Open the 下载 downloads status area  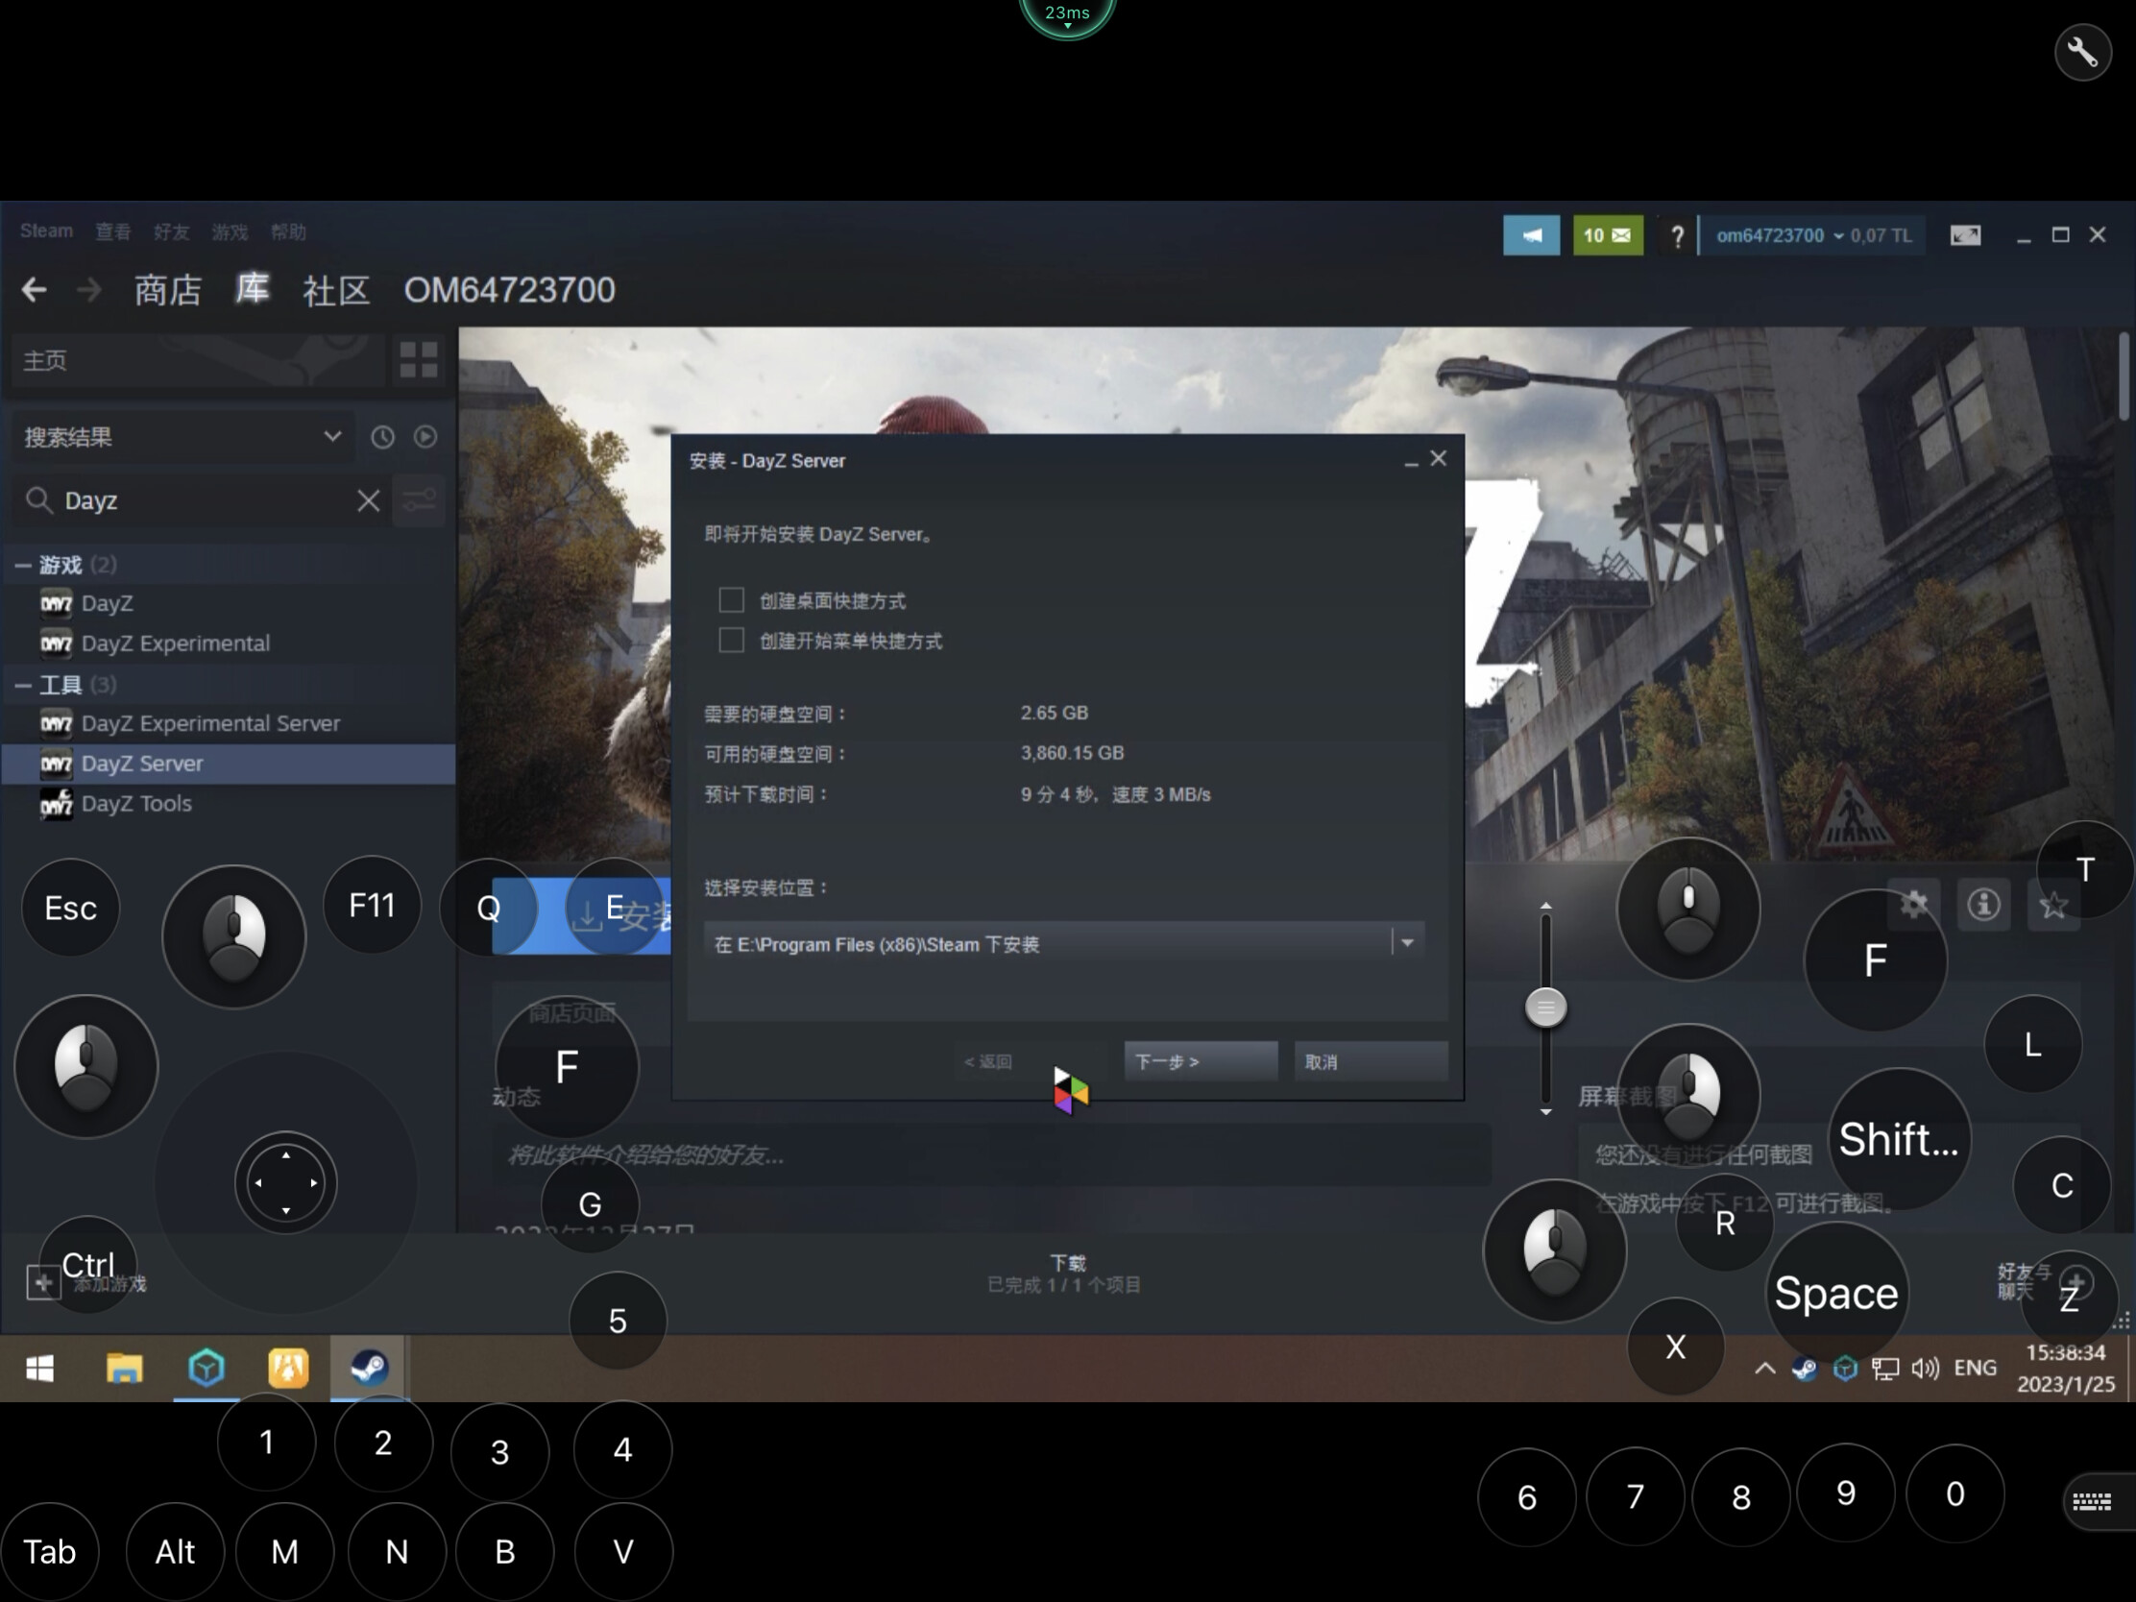pyautogui.click(x=1064, y=1274)
